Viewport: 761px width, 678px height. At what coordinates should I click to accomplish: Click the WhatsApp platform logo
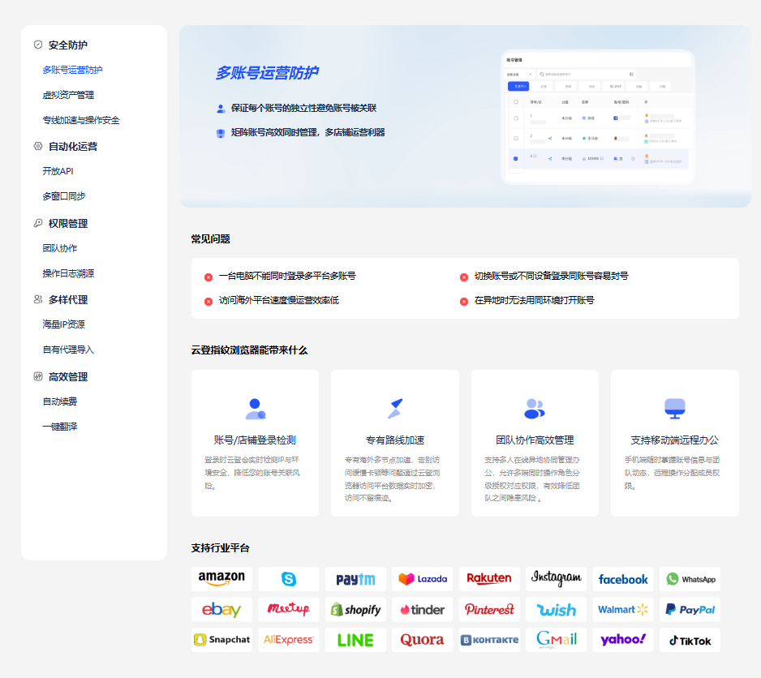[690, 578]
